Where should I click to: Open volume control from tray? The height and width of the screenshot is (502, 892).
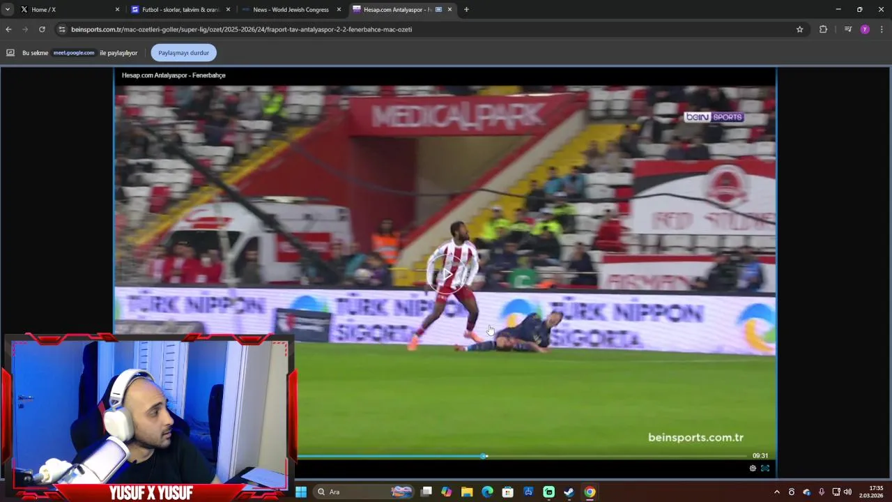click(847, 492)
